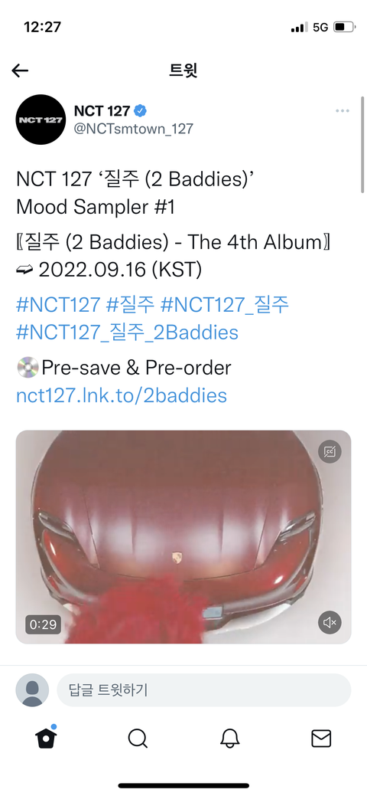Play the red Porsche video thumbnail
Image resolution: width=367 pixels, height=796 pixels.
[x=183, y=537]
